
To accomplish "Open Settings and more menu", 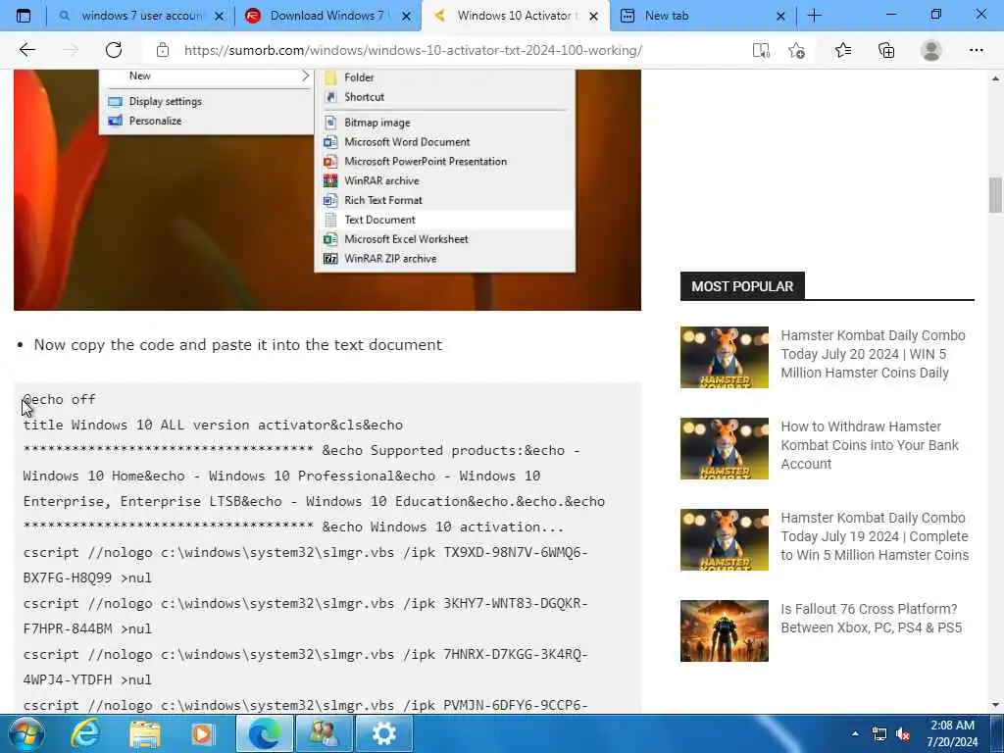I will 976,50.
